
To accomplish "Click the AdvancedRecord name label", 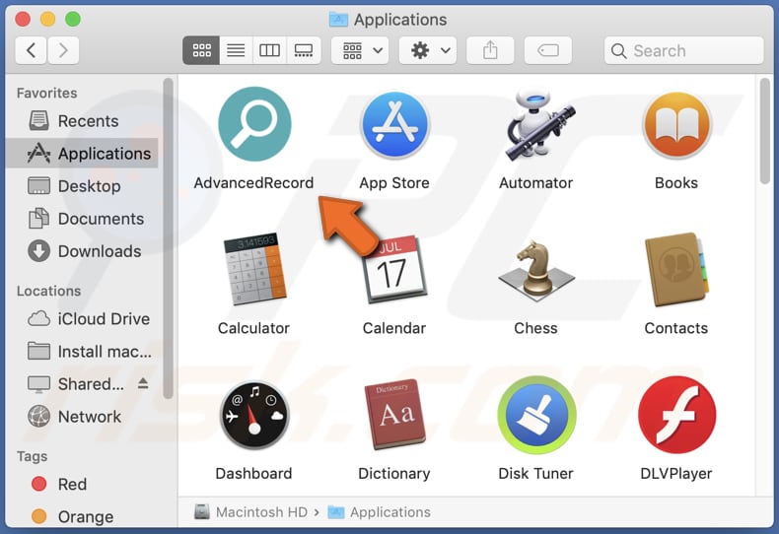I will pyautogui.click(x=253, y=183).
